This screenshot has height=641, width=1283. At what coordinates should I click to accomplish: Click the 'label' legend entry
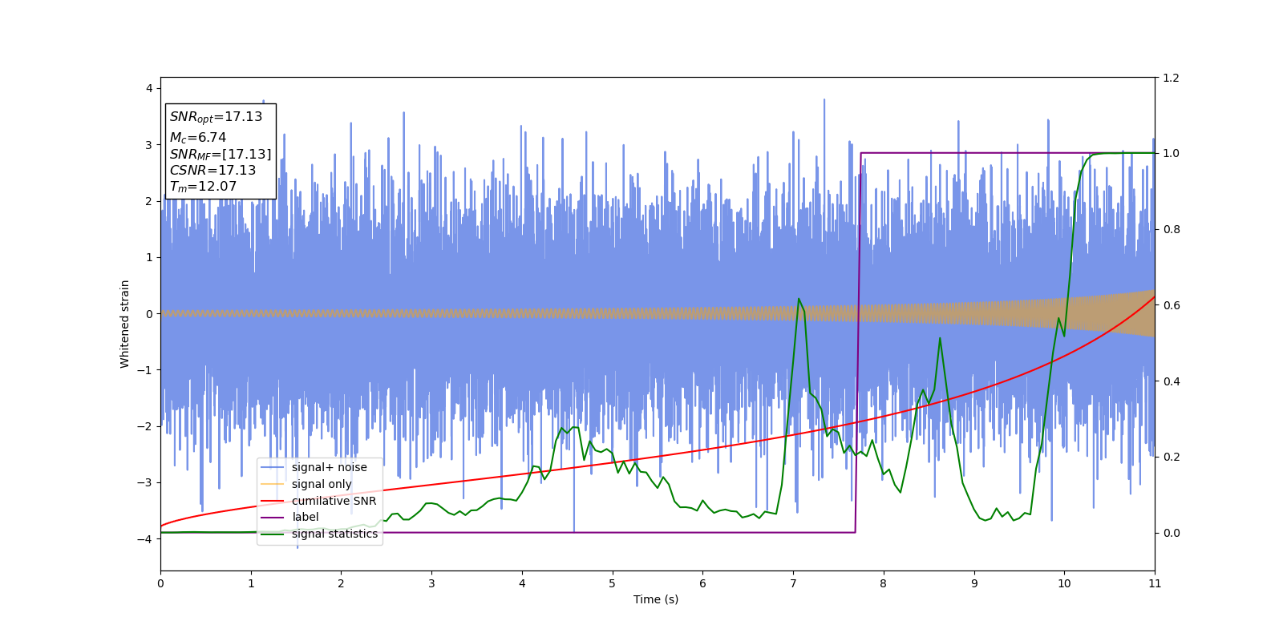click(290, 518)
